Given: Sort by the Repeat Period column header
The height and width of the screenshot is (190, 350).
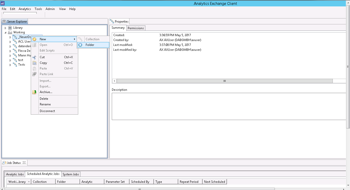Looking at the screenshot, I should click(190, 182).
